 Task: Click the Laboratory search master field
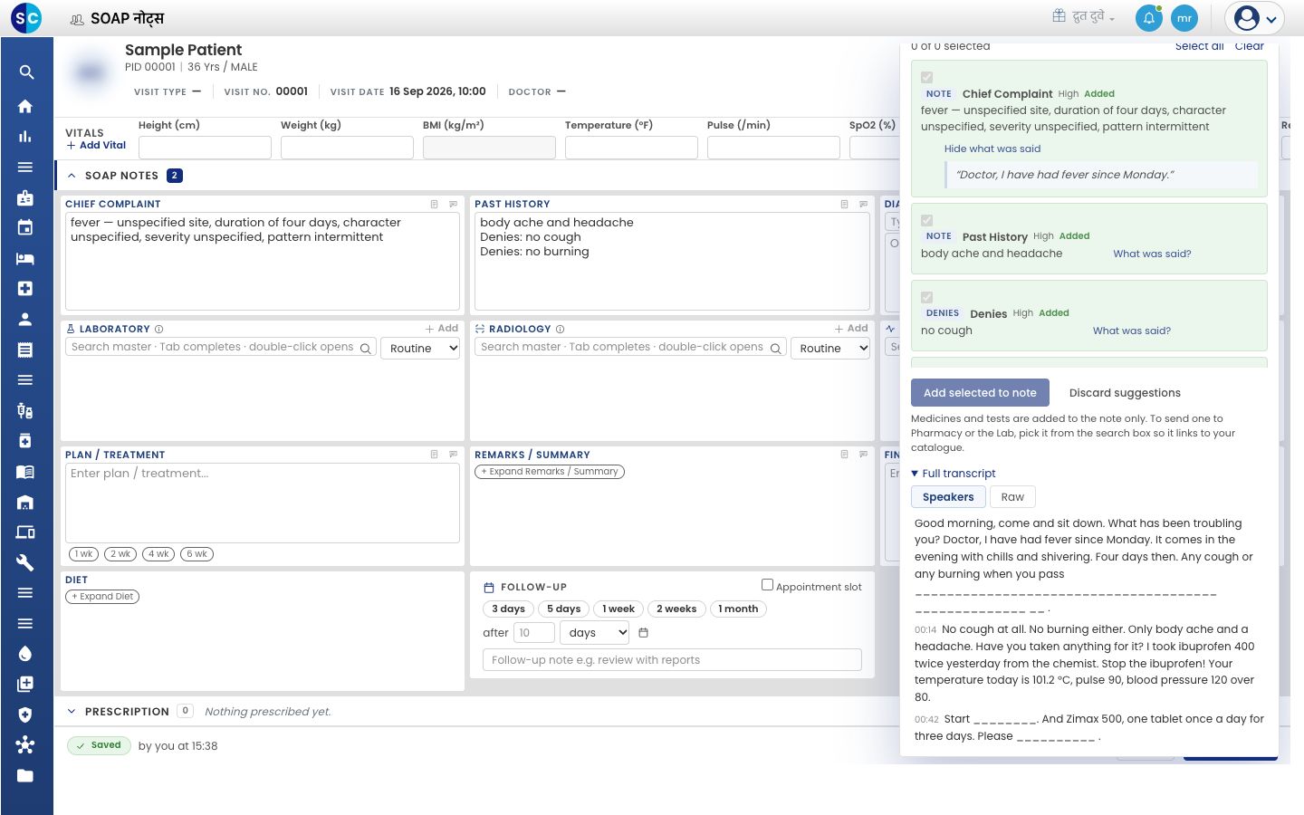221,348
